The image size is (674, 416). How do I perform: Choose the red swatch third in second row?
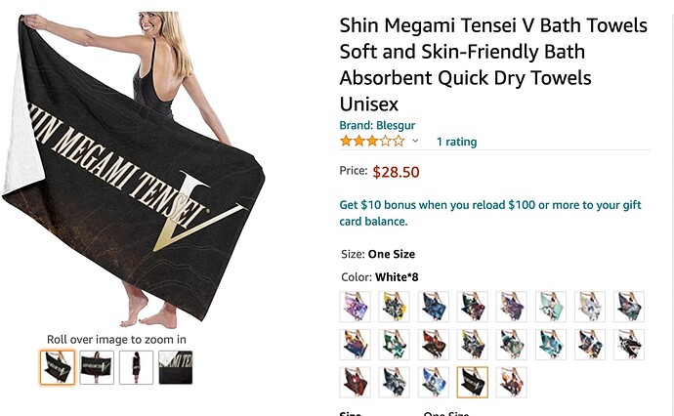434,345
